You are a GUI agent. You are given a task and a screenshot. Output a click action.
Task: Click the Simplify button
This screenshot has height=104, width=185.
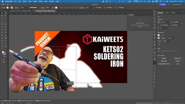click(177, 61)
